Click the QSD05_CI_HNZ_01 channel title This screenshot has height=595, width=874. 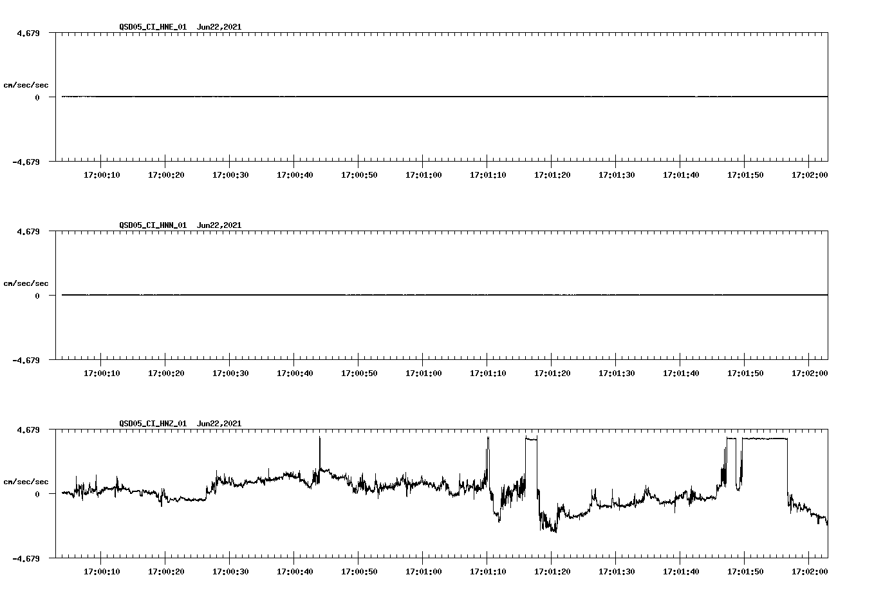click(x=153, y=424)
